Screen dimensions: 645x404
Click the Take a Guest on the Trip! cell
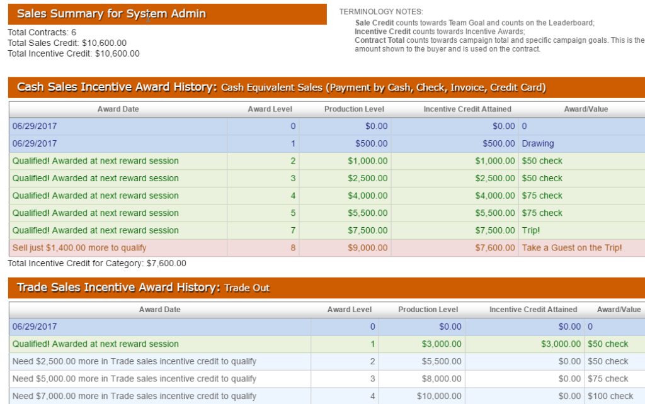click(x=570, y=248)
